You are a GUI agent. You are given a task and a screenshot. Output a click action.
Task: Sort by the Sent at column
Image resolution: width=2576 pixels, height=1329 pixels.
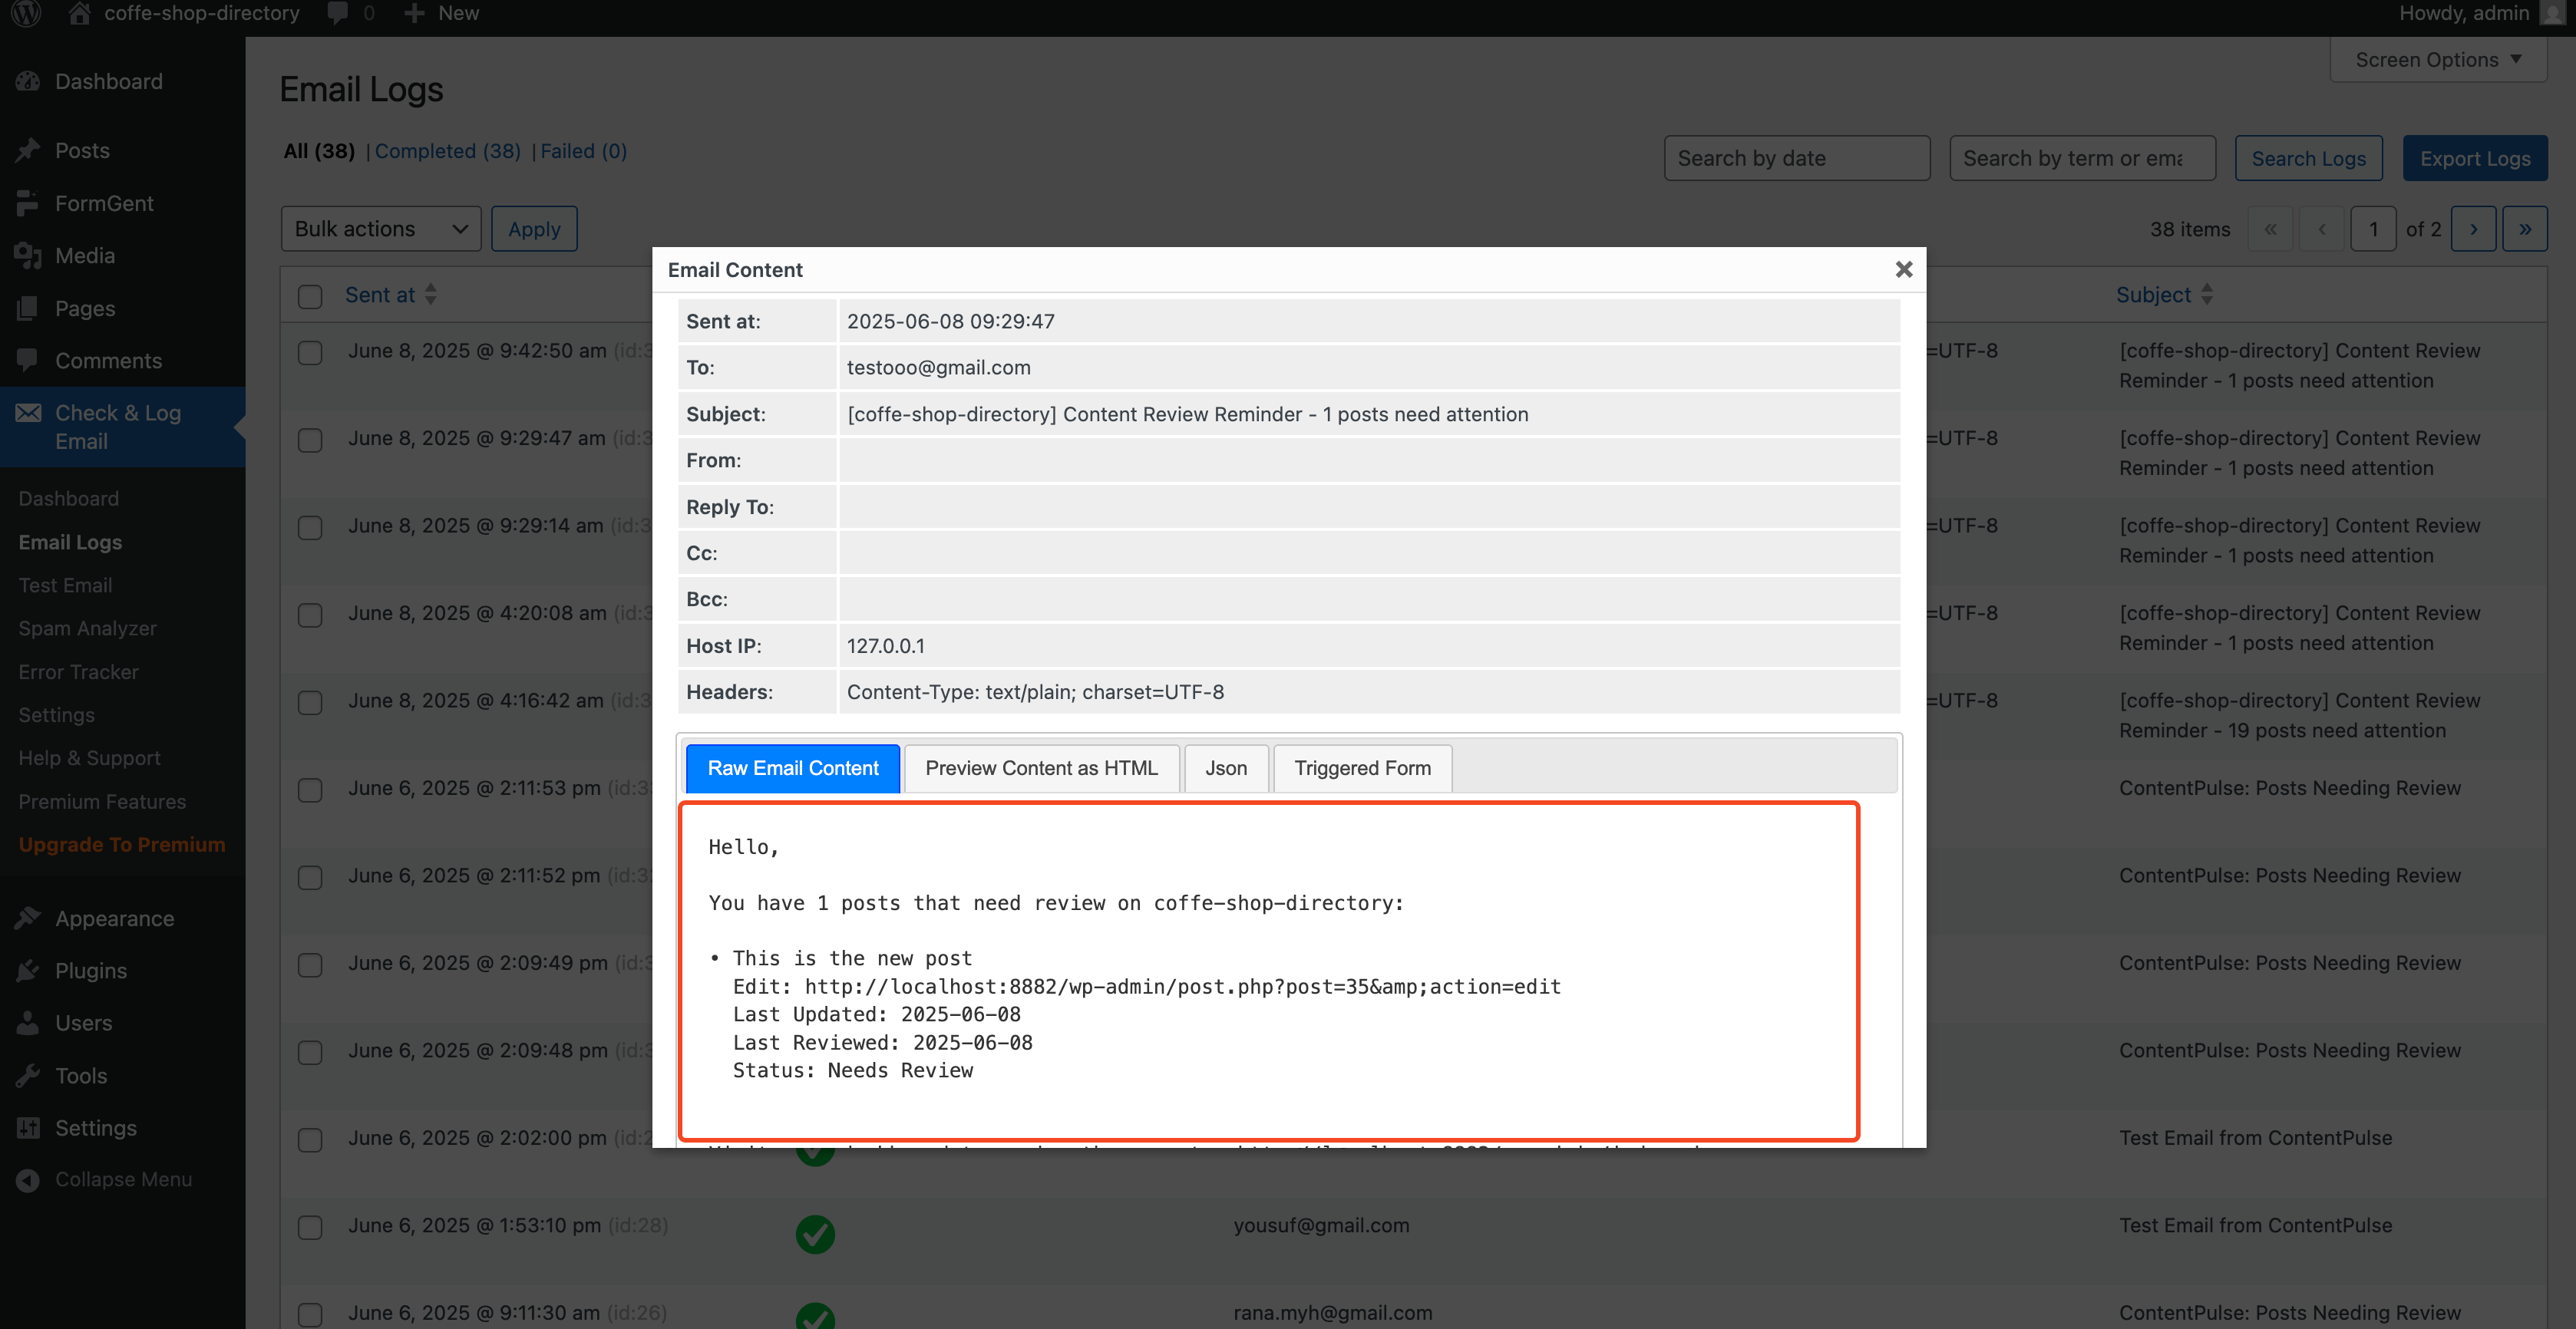(x=390, y=294)
